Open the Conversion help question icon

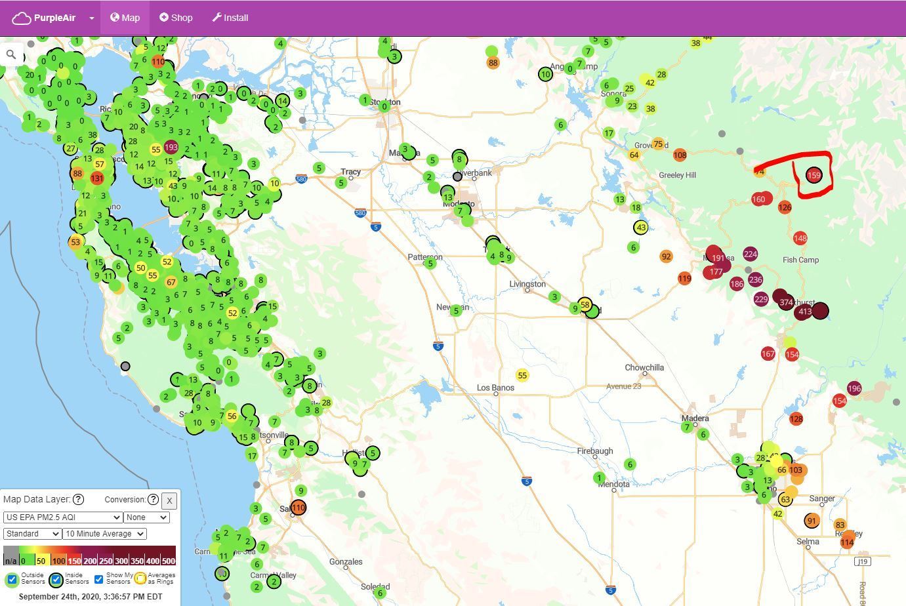pyautogui.click(x=153, y=500)
